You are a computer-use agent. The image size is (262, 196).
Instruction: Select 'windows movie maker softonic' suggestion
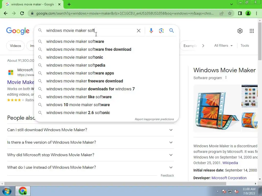click(106, 57)
